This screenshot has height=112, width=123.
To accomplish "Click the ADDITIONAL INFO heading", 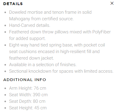I will pyautogui.click(x=25, y=80).
